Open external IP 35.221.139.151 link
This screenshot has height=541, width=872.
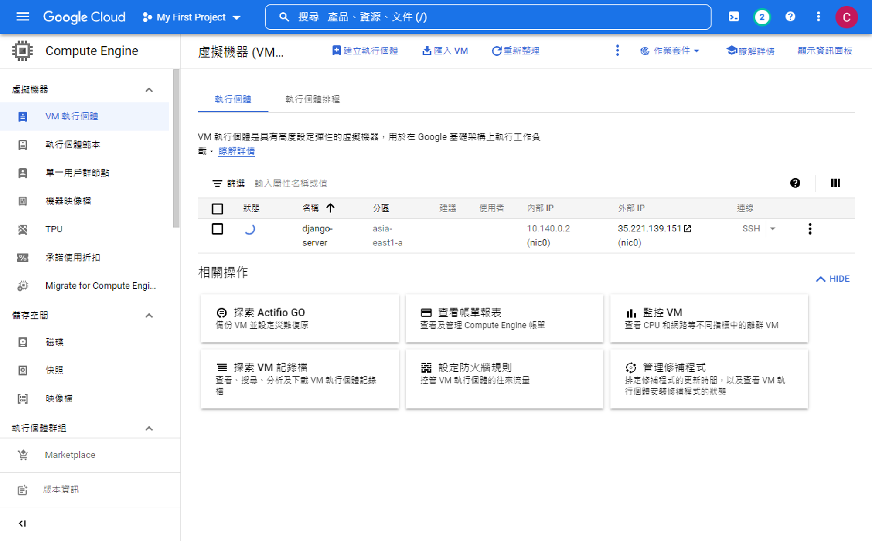click(x=654, y=228)
